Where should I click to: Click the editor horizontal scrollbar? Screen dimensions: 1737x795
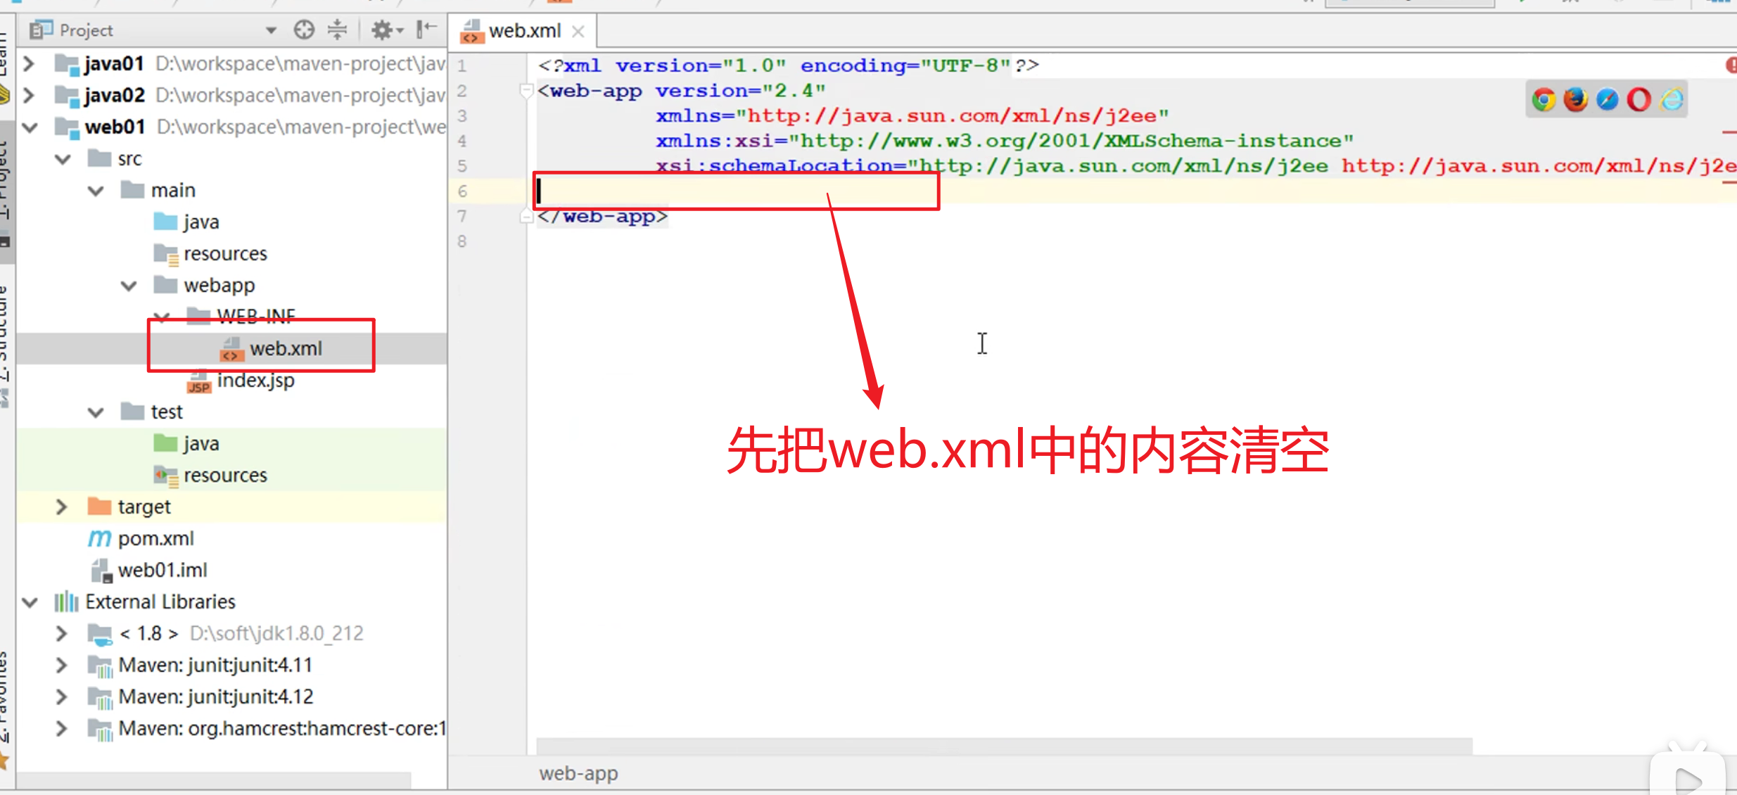1004,745
